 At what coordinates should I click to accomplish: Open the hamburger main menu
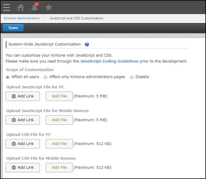pyautogui.click(x=6, y=7)
